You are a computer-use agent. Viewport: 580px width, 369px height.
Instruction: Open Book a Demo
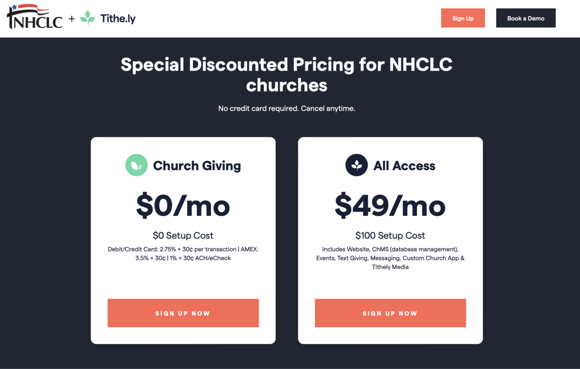[525, 18]
